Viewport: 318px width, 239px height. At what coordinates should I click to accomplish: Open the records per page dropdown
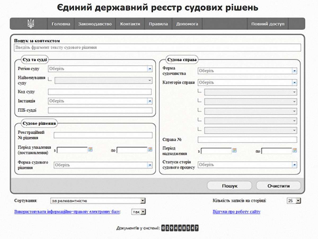click(294, 201)
